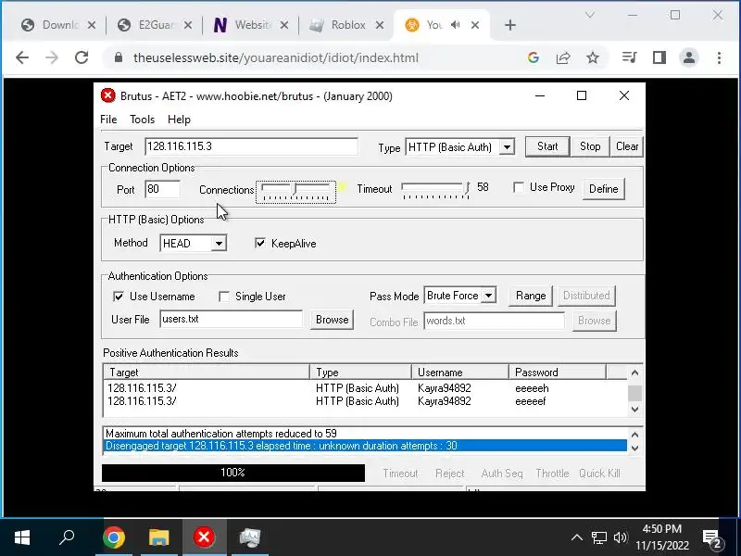Image resolution: width=741 pixels, height=556 pixels.
Task: Click the padlock site info icon
Action: pos(119,57)
